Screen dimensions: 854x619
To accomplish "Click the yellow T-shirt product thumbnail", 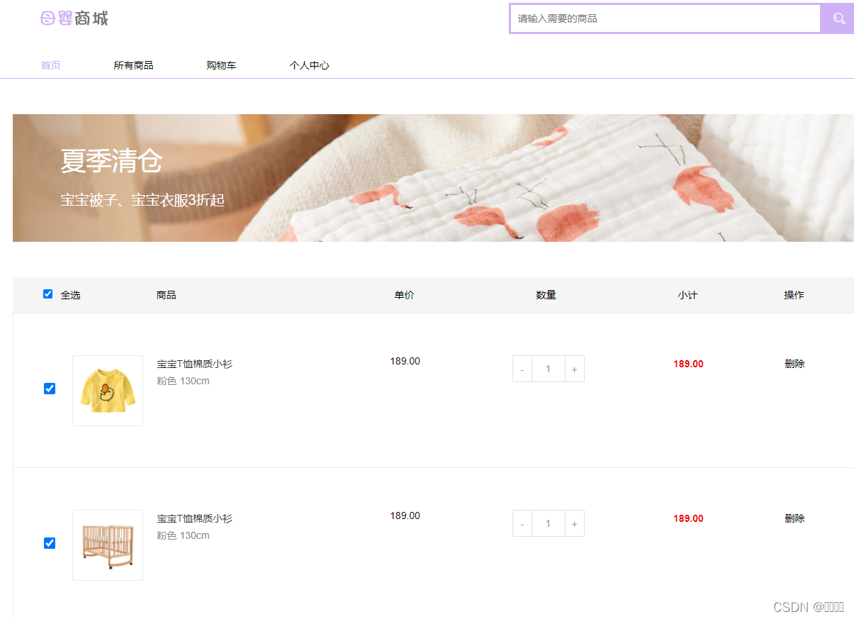I will click(x=107, y=391).
